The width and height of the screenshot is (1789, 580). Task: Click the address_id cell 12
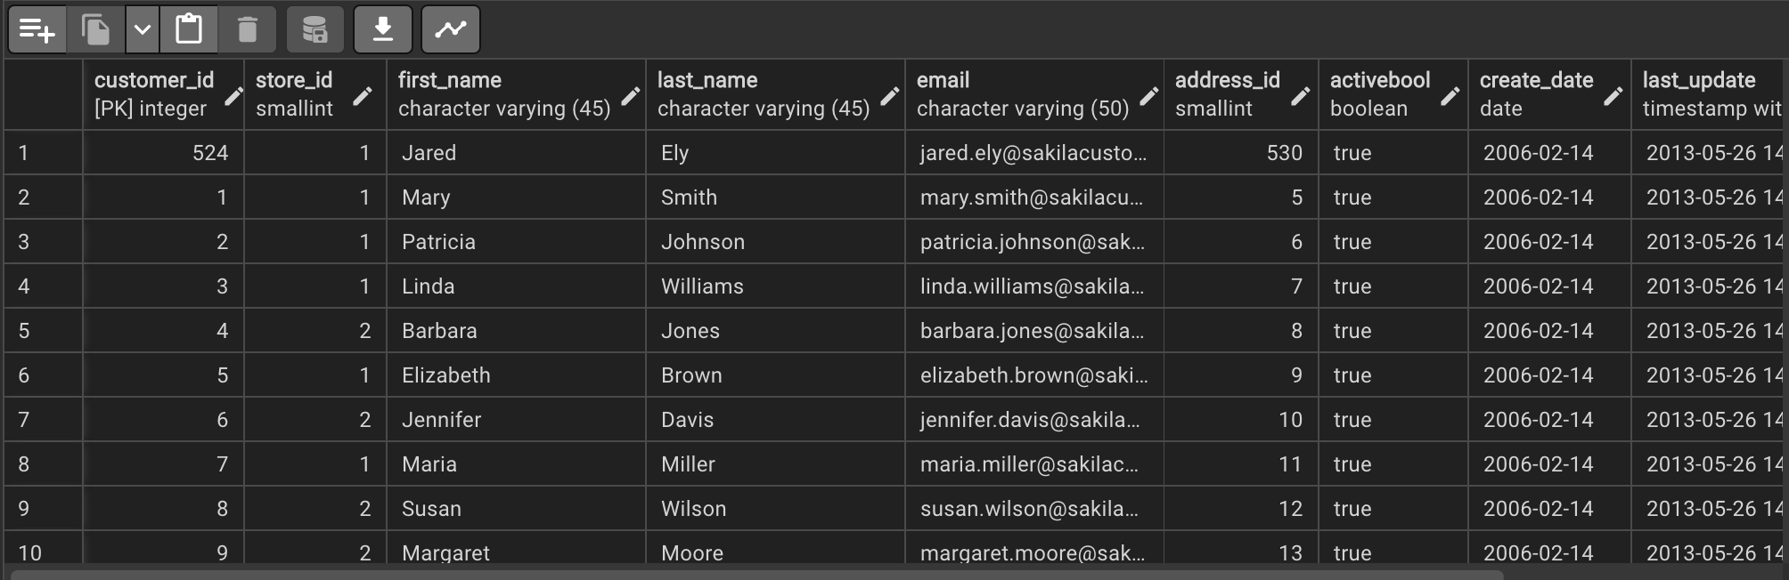point(1241,509)
